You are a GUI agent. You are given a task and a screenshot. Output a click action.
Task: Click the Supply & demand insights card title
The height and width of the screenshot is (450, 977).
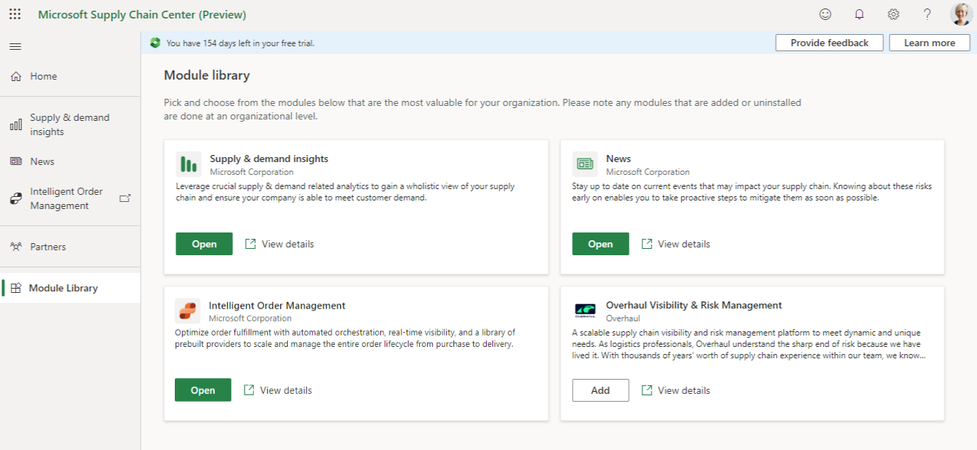(269, 159)
